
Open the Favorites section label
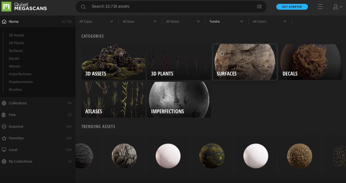pos(16,138)
